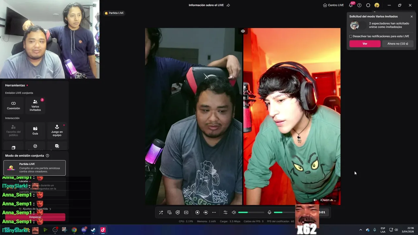
Task: Open OBS Studio from the taskbar
Action: click(x=55, y=230)
